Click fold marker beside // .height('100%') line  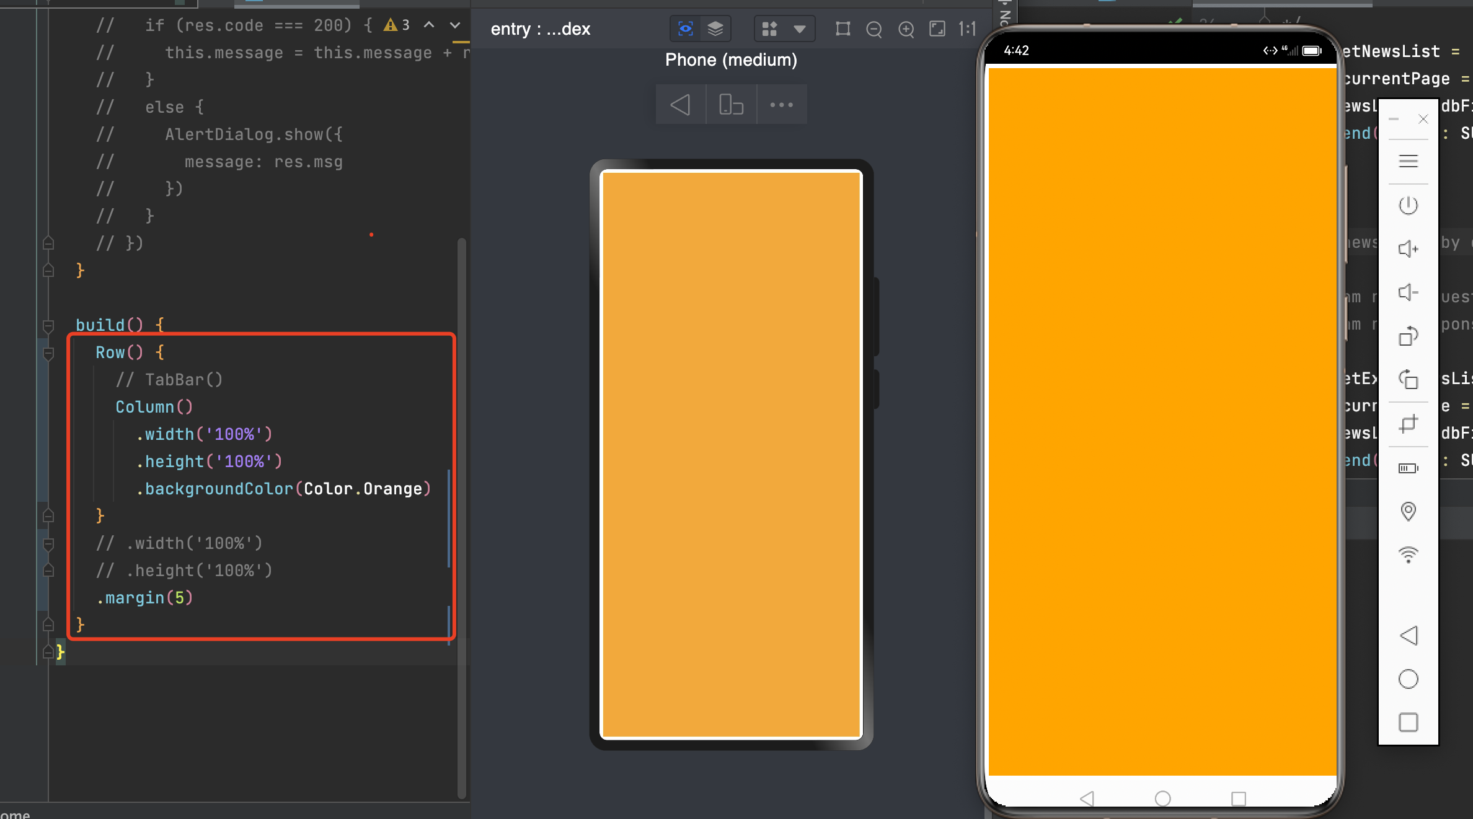(48, 570)
